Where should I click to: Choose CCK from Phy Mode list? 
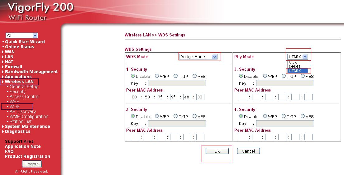tap(293, 62)
